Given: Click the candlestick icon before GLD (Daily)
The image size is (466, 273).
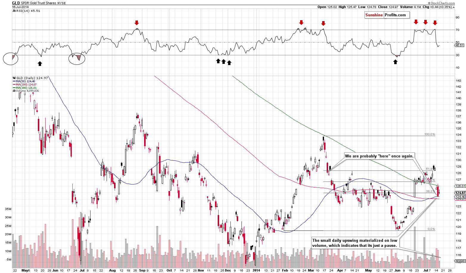Looking at the screenshot, I should 14,78.
